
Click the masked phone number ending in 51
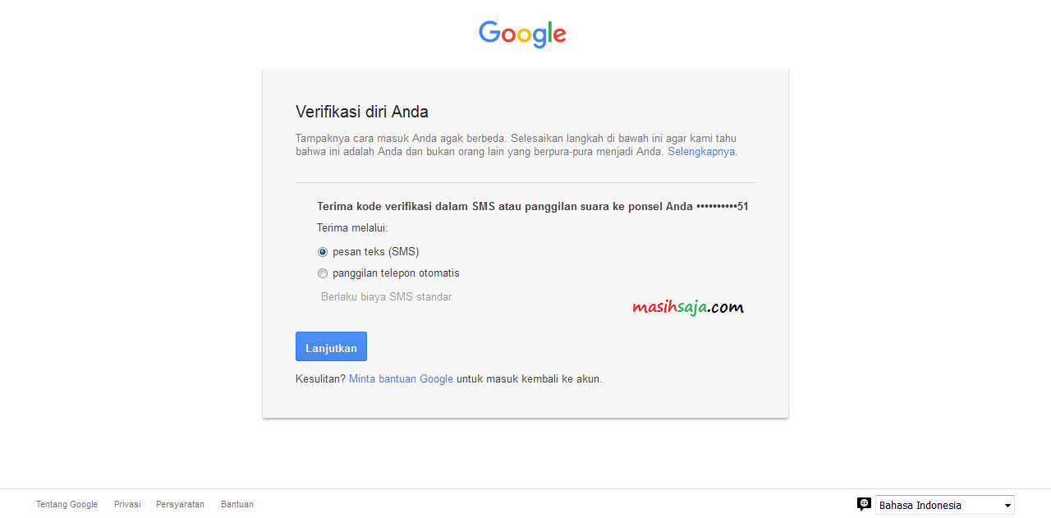pyautogui.click(x=722, y=207)
